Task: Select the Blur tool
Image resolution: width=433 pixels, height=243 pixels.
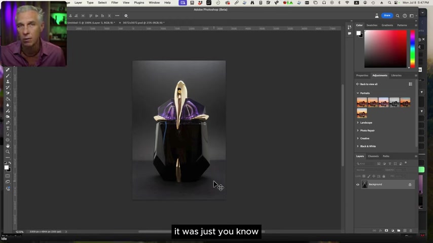Action: 8,105
